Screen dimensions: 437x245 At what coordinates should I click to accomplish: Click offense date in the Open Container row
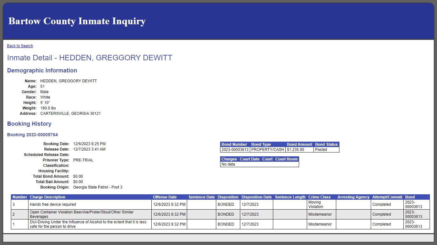[169, 214]
